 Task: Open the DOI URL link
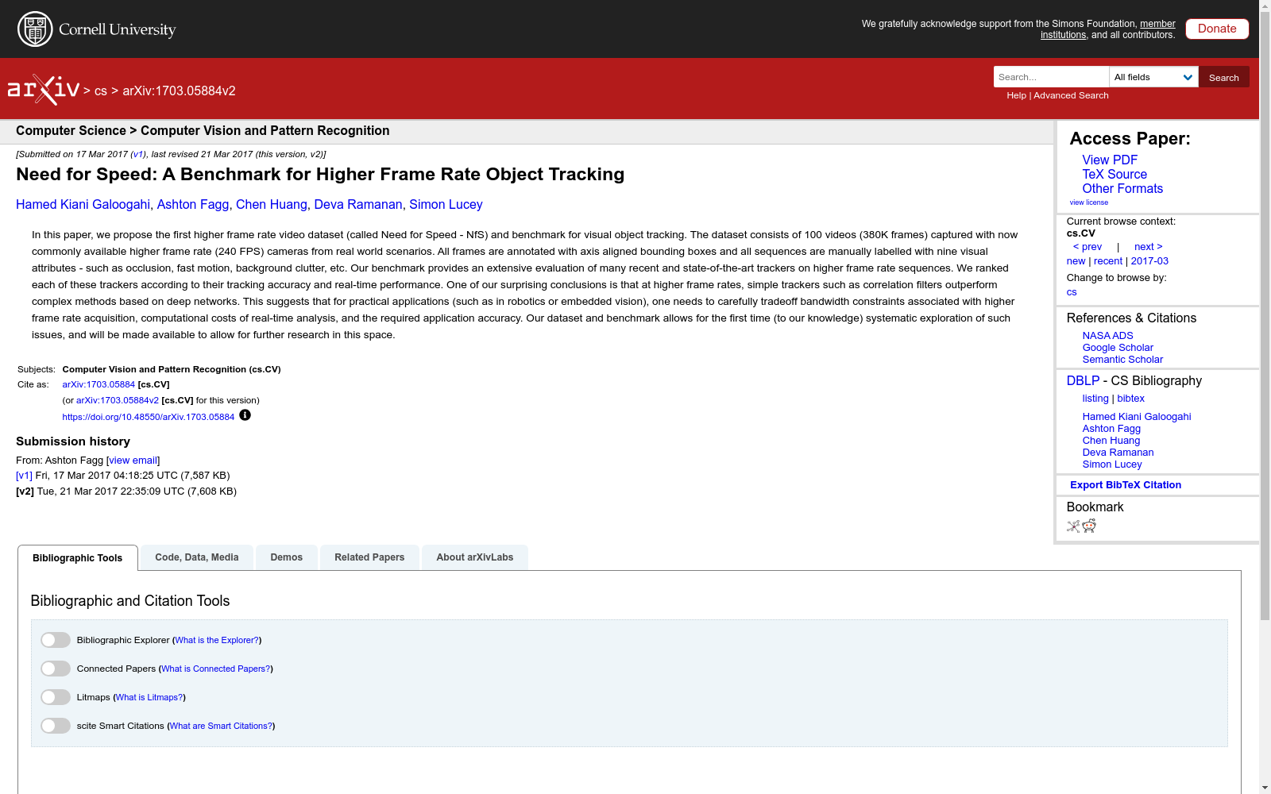pos(149,417)
